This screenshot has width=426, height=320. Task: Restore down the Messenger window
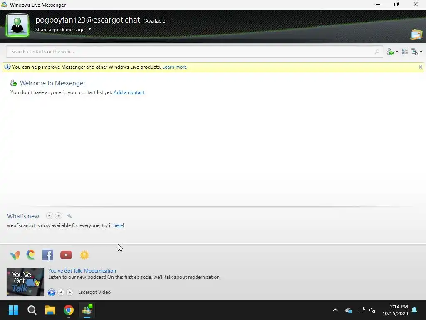(396, 5)
